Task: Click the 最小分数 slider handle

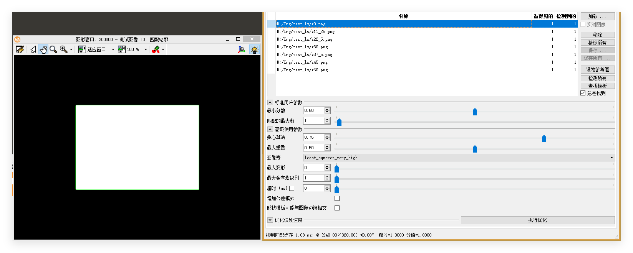Action: (x=475, y=112)
